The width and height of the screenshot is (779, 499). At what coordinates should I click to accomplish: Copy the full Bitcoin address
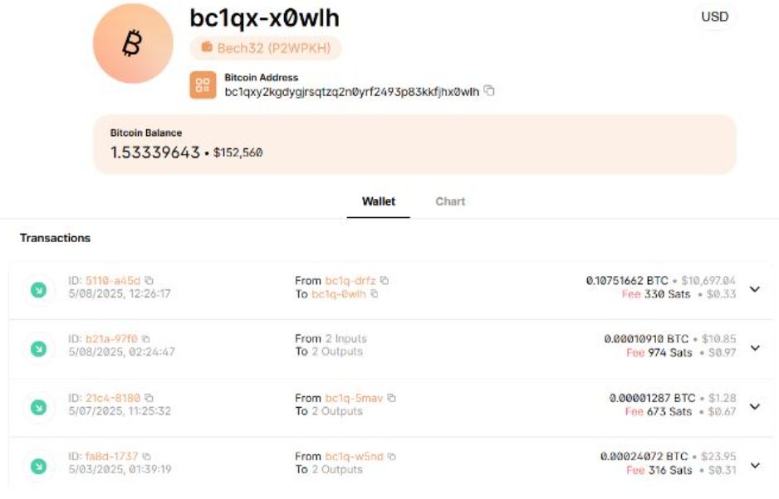(489, 91)
